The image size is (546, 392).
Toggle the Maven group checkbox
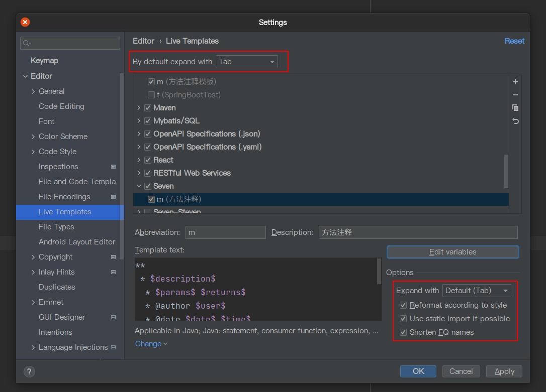click(x=148, y=108)
